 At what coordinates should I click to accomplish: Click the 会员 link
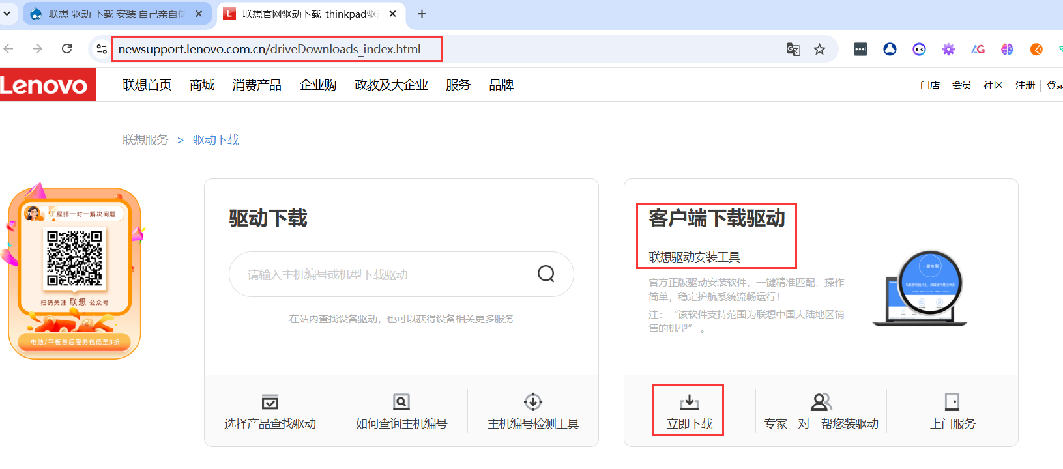coord(961,85)
